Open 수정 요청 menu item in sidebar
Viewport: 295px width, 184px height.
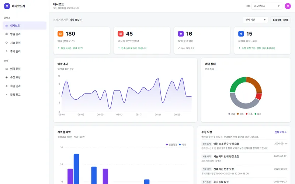24,77
